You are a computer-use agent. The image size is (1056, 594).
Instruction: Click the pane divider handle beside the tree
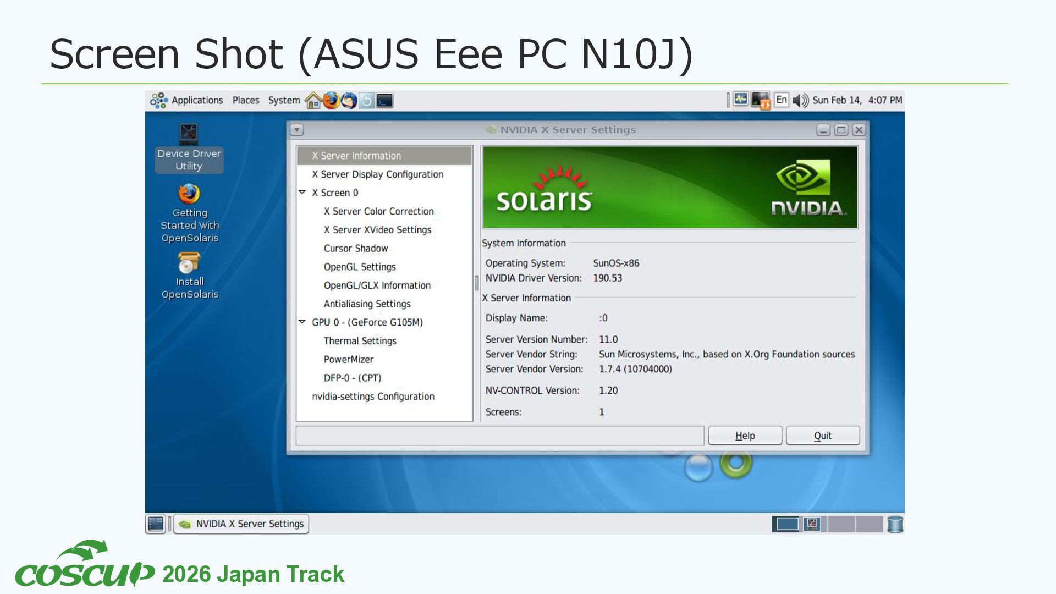tap(476, 283)
